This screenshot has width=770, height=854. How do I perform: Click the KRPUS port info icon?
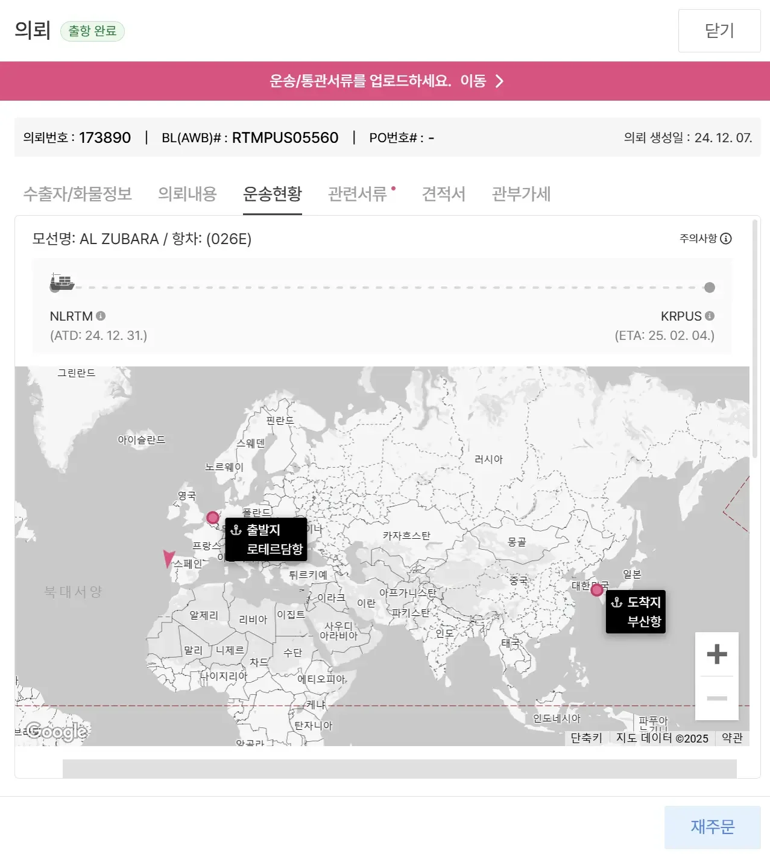pyautogui.click(x=710, y=316)
